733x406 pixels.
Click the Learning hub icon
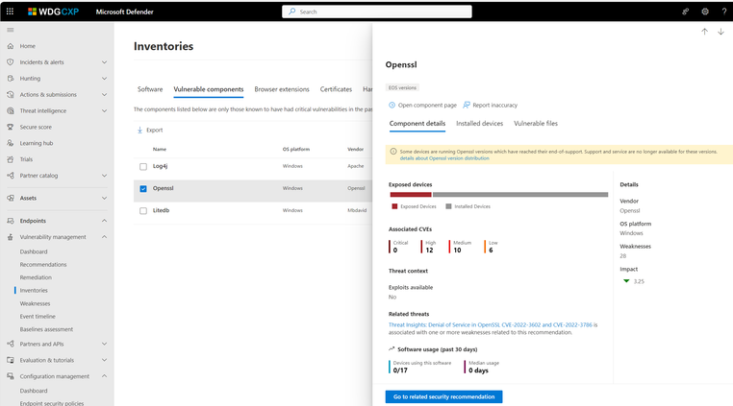[11, 143]
